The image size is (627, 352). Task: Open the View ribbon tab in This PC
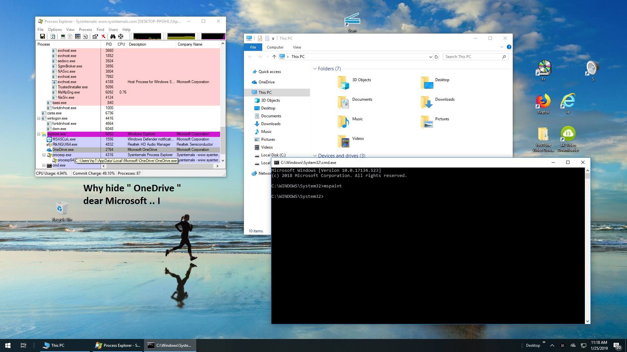point(297,47)
